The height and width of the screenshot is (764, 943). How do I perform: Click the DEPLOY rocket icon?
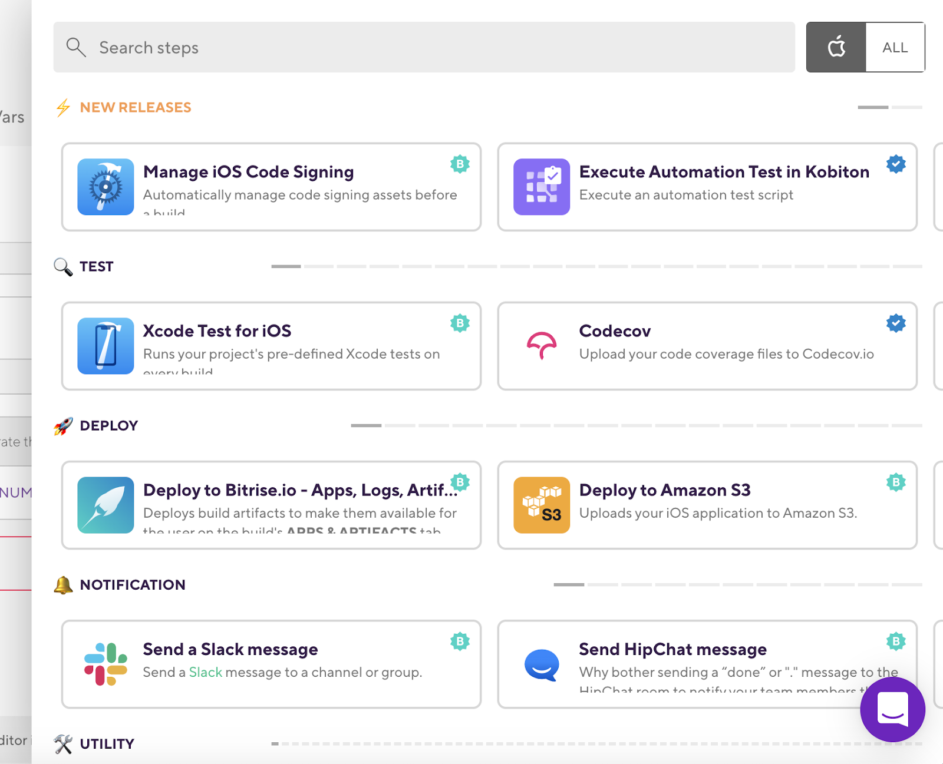point(63,426)
